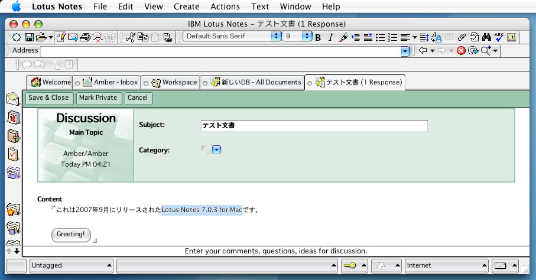536x280 pixels.
Task: Switch to 新しいDB - All Documents tab
Action: [x=252, y=82]
